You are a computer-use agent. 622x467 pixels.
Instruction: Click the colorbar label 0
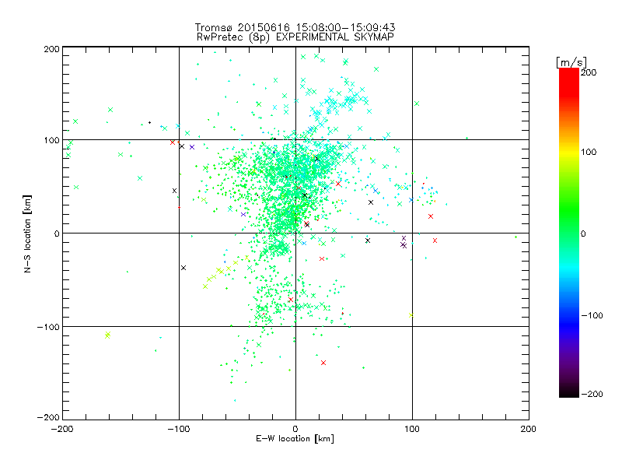coord(583,233)
